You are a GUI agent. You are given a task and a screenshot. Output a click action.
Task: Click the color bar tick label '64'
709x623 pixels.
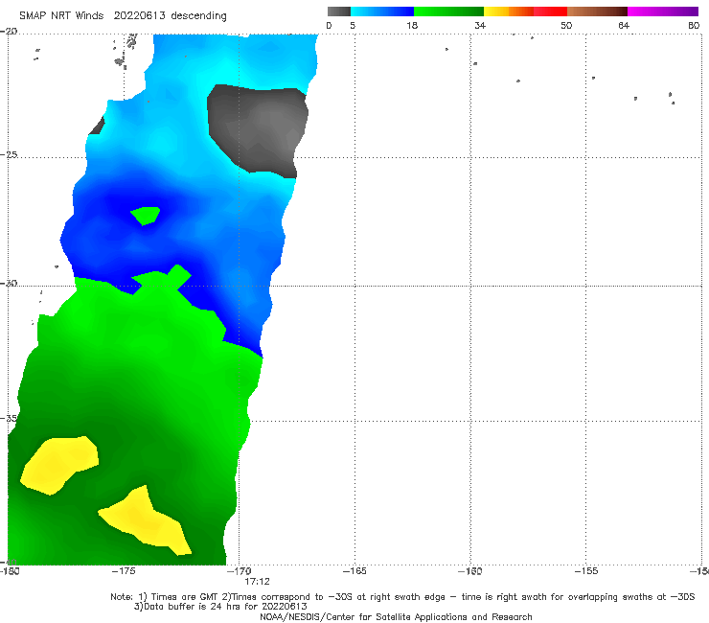[624, 25]
